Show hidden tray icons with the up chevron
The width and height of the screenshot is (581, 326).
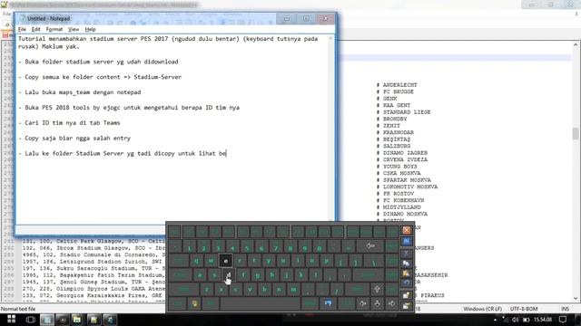click(x=496, y=320)
